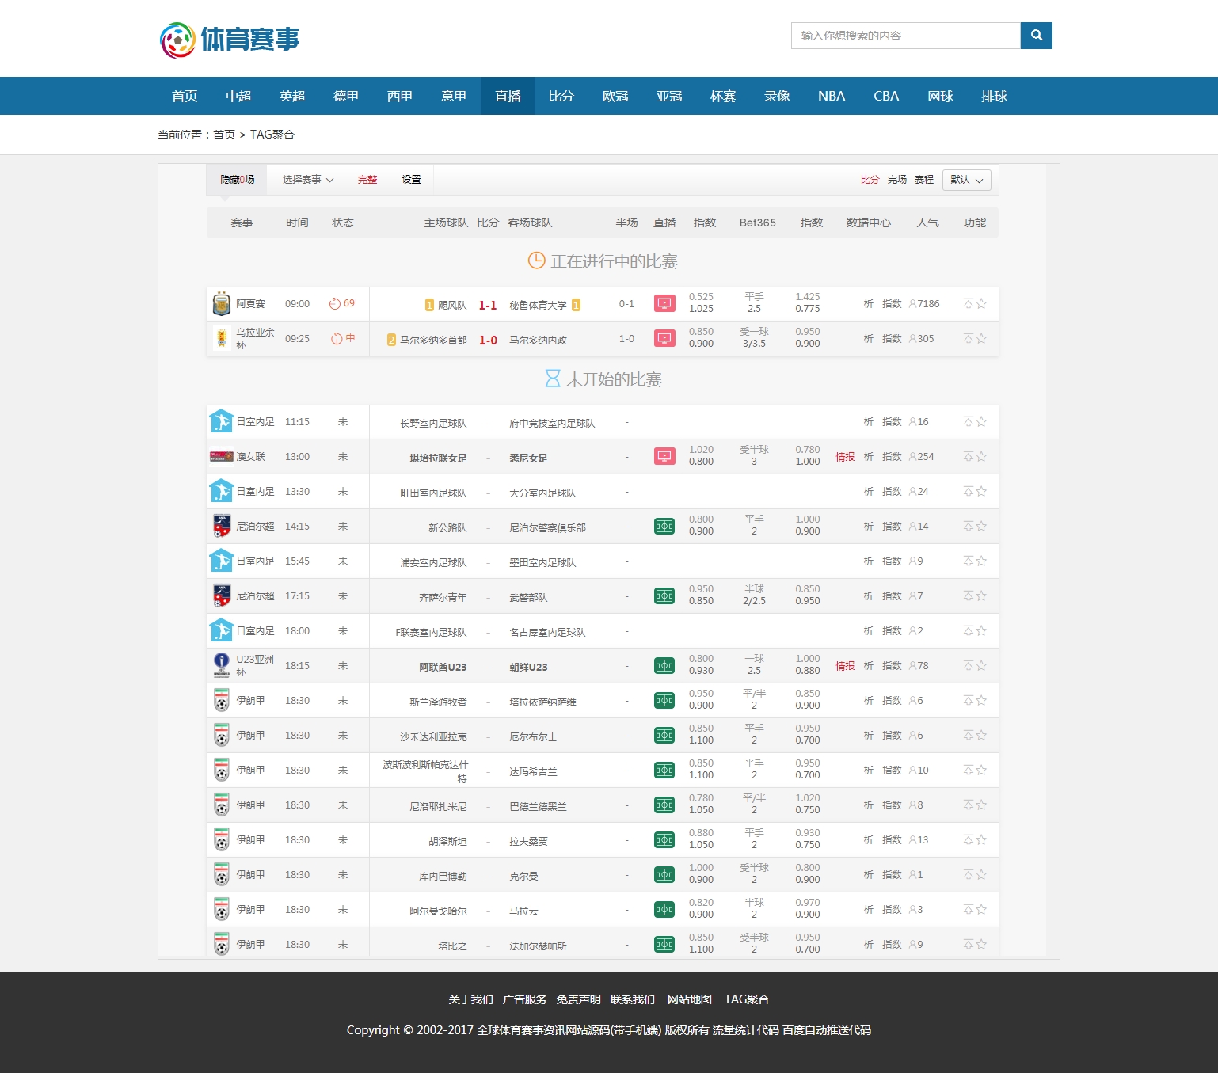The image size is (1218, 1073).
Task: Star the 堪培拉联女足 vs 悉尼女足 match
Action: pyautogui.click(x=981, y=457)
